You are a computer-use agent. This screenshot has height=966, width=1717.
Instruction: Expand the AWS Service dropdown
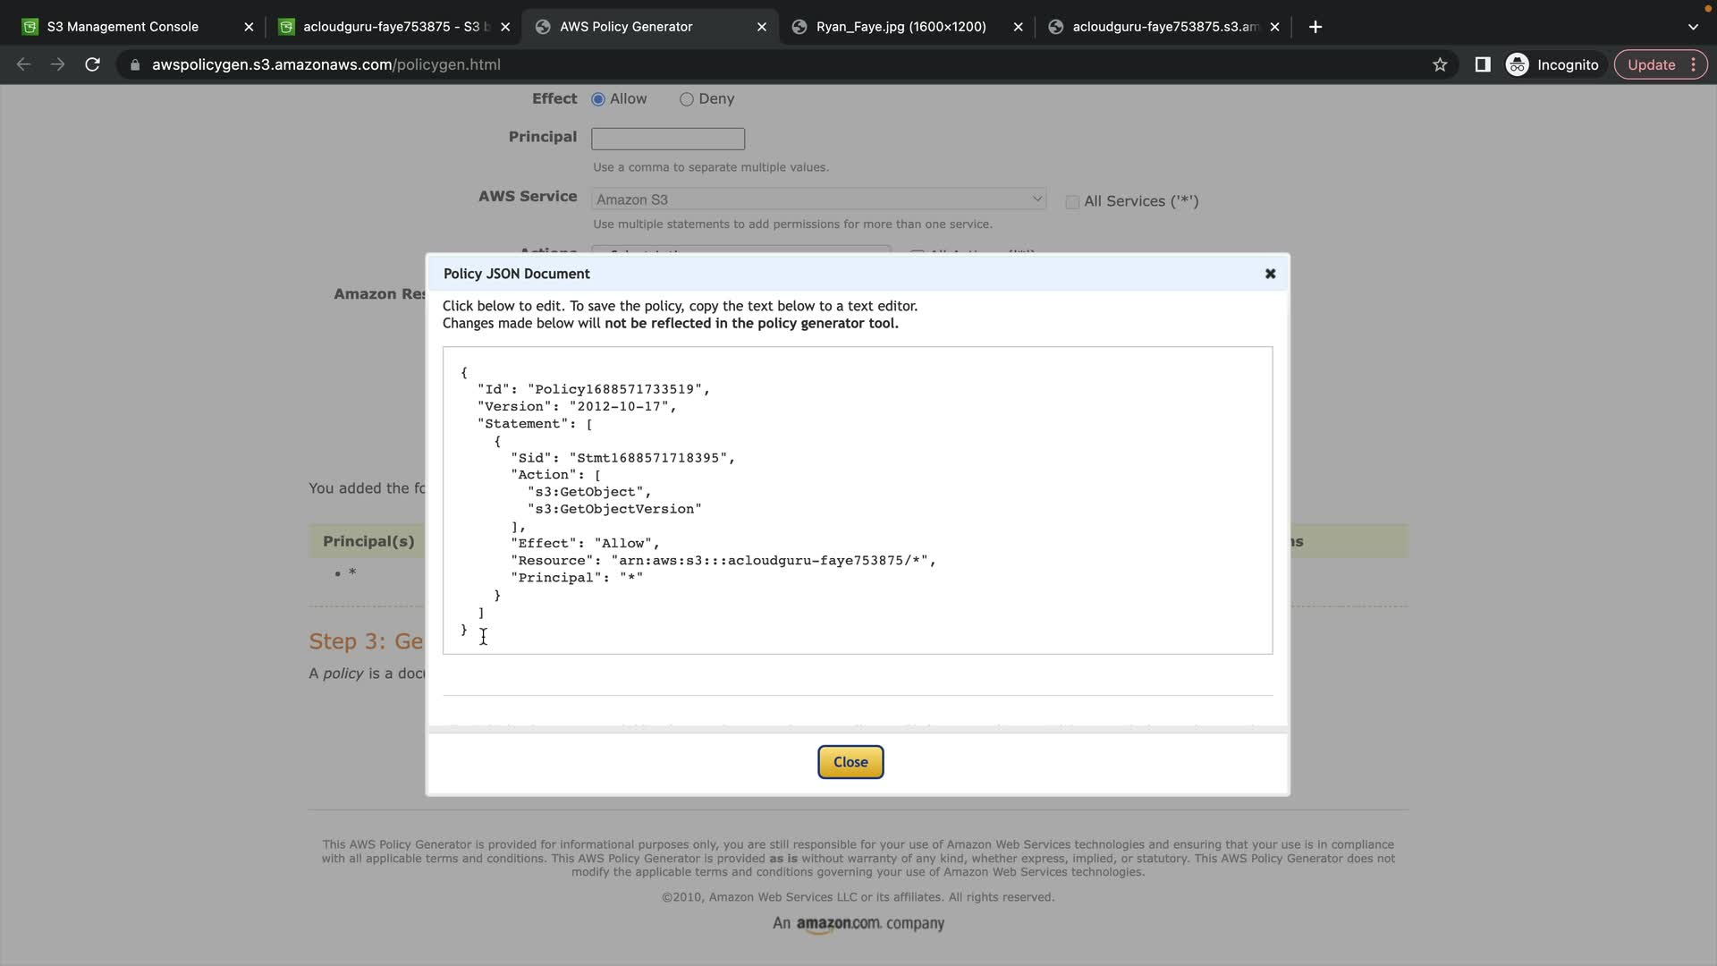pyautogui.click(x=818, y=199)
